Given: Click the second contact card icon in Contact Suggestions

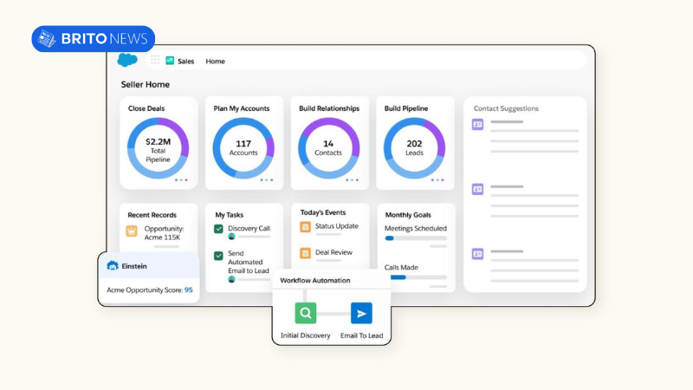Looking at the screenshot, I should pos(478,189).
